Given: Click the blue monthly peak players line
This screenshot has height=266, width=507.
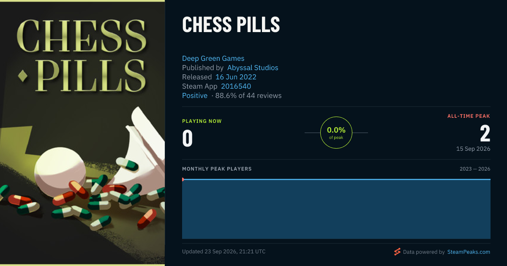Looking at the screenshot, I should [336, 179].
